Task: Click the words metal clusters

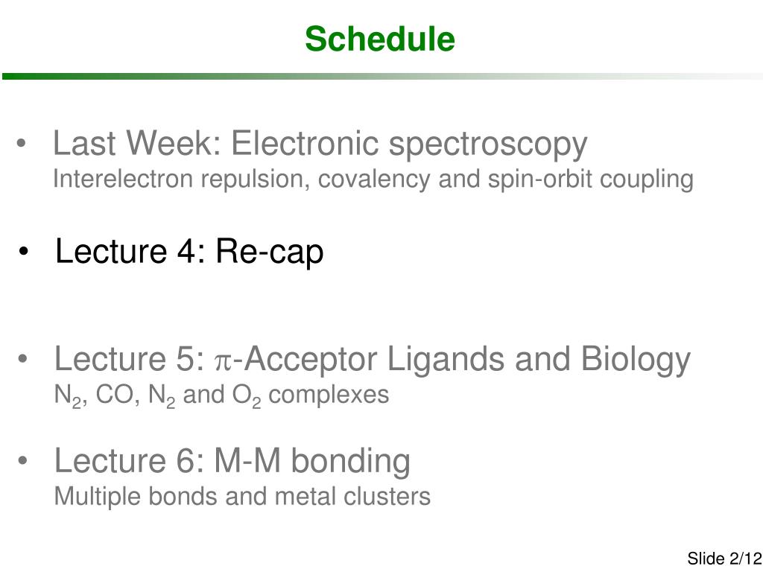Action: tap(352, 497)
